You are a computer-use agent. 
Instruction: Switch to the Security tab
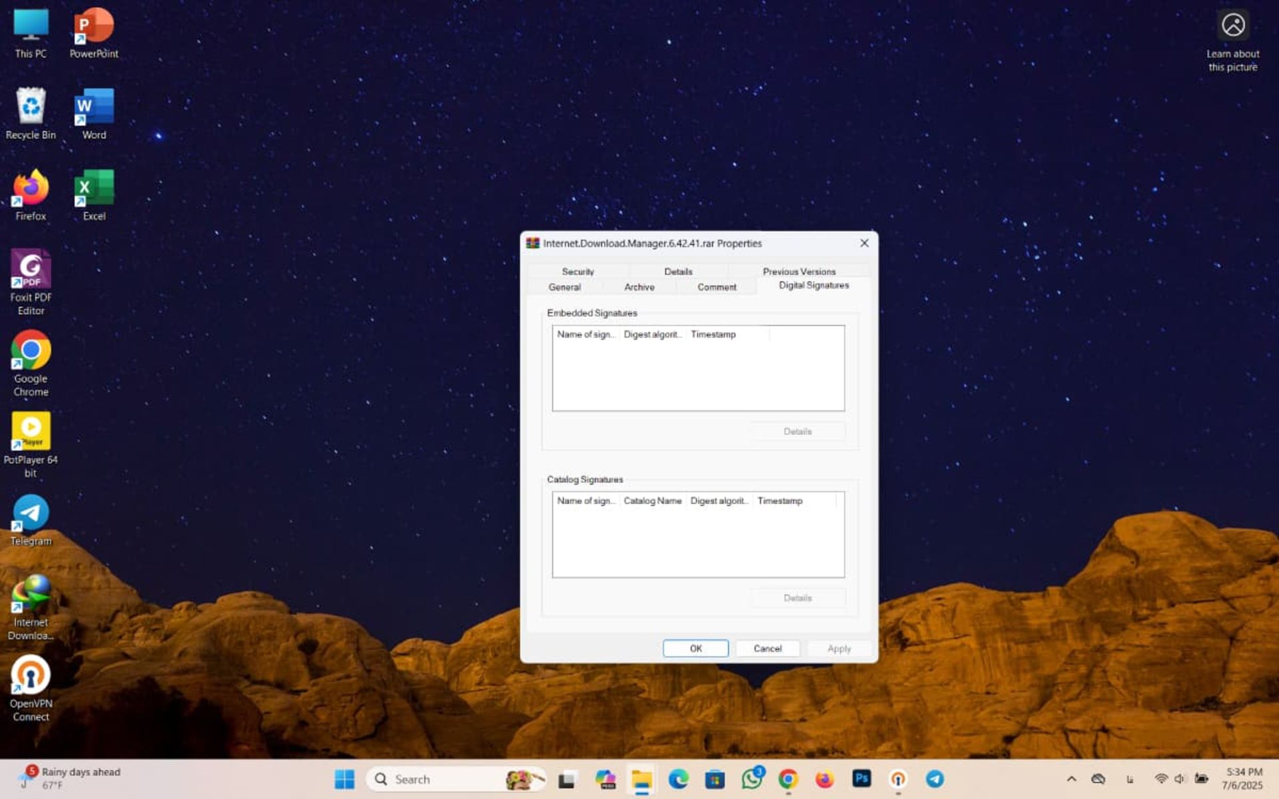point(578,272)
